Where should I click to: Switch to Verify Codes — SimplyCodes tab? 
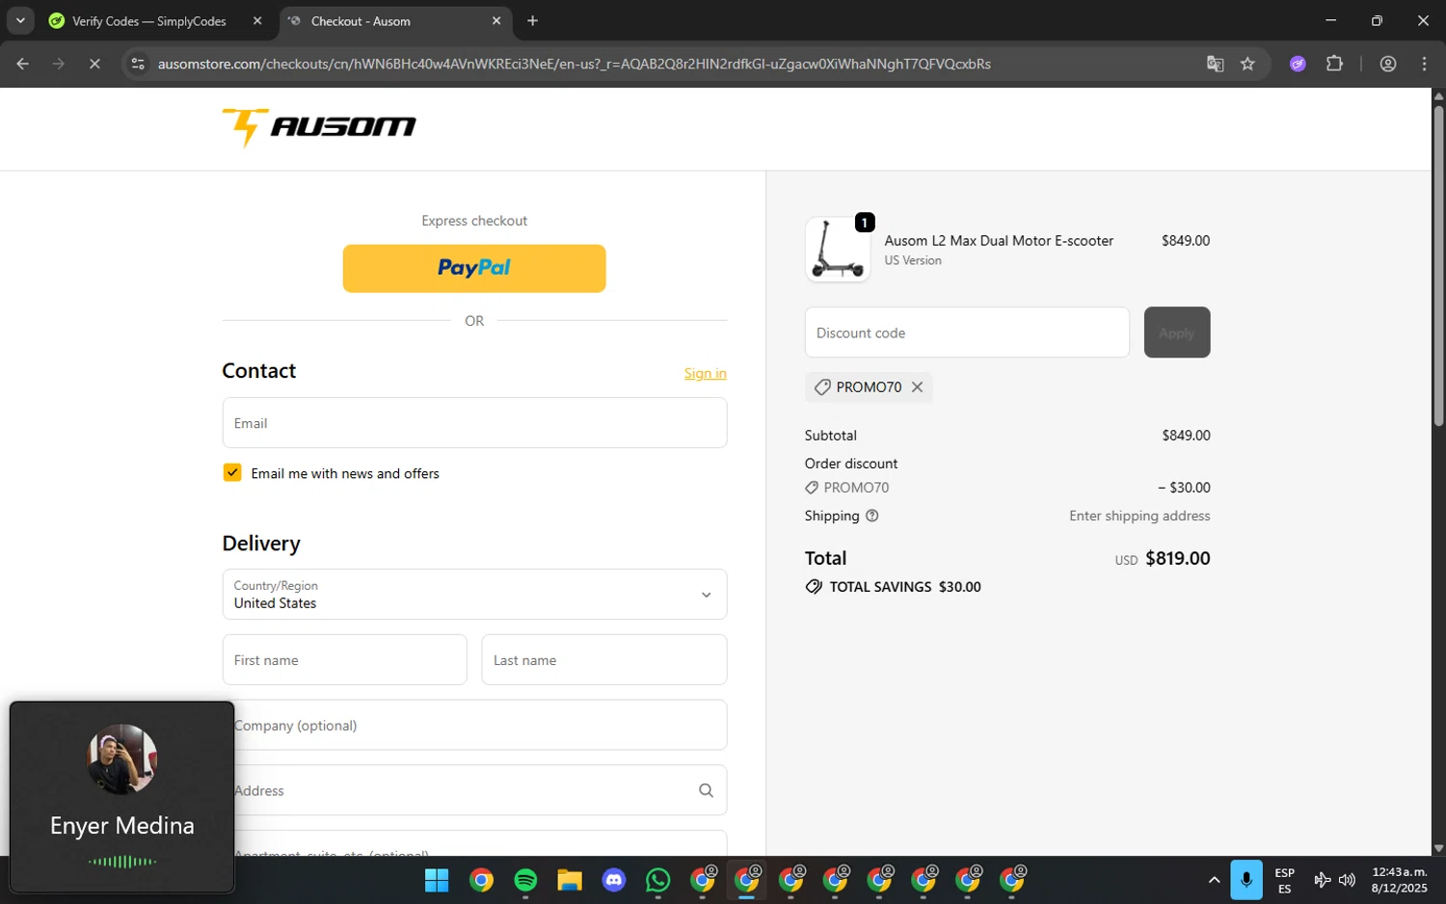pyautogui.click(x=149, y=21)
